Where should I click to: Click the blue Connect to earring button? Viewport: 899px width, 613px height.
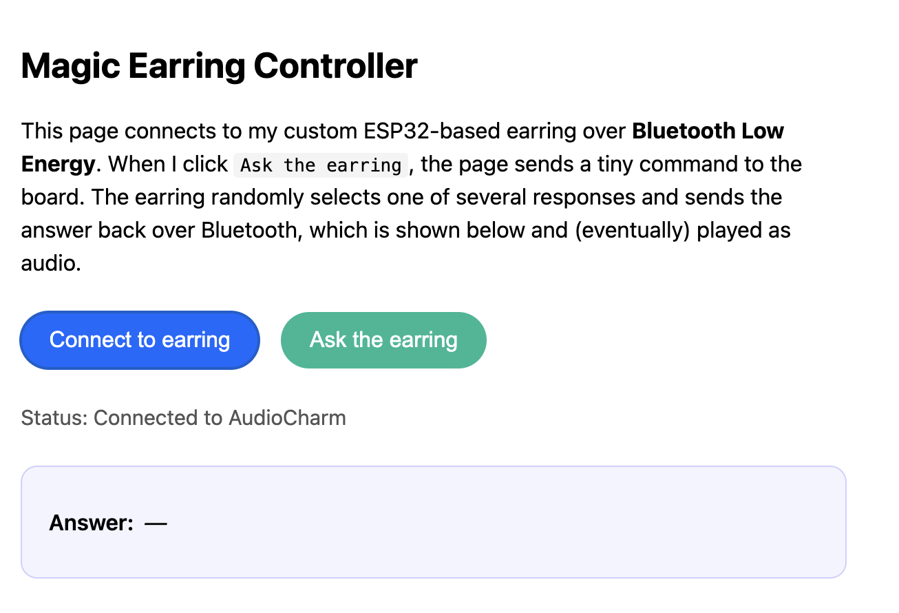139,340
